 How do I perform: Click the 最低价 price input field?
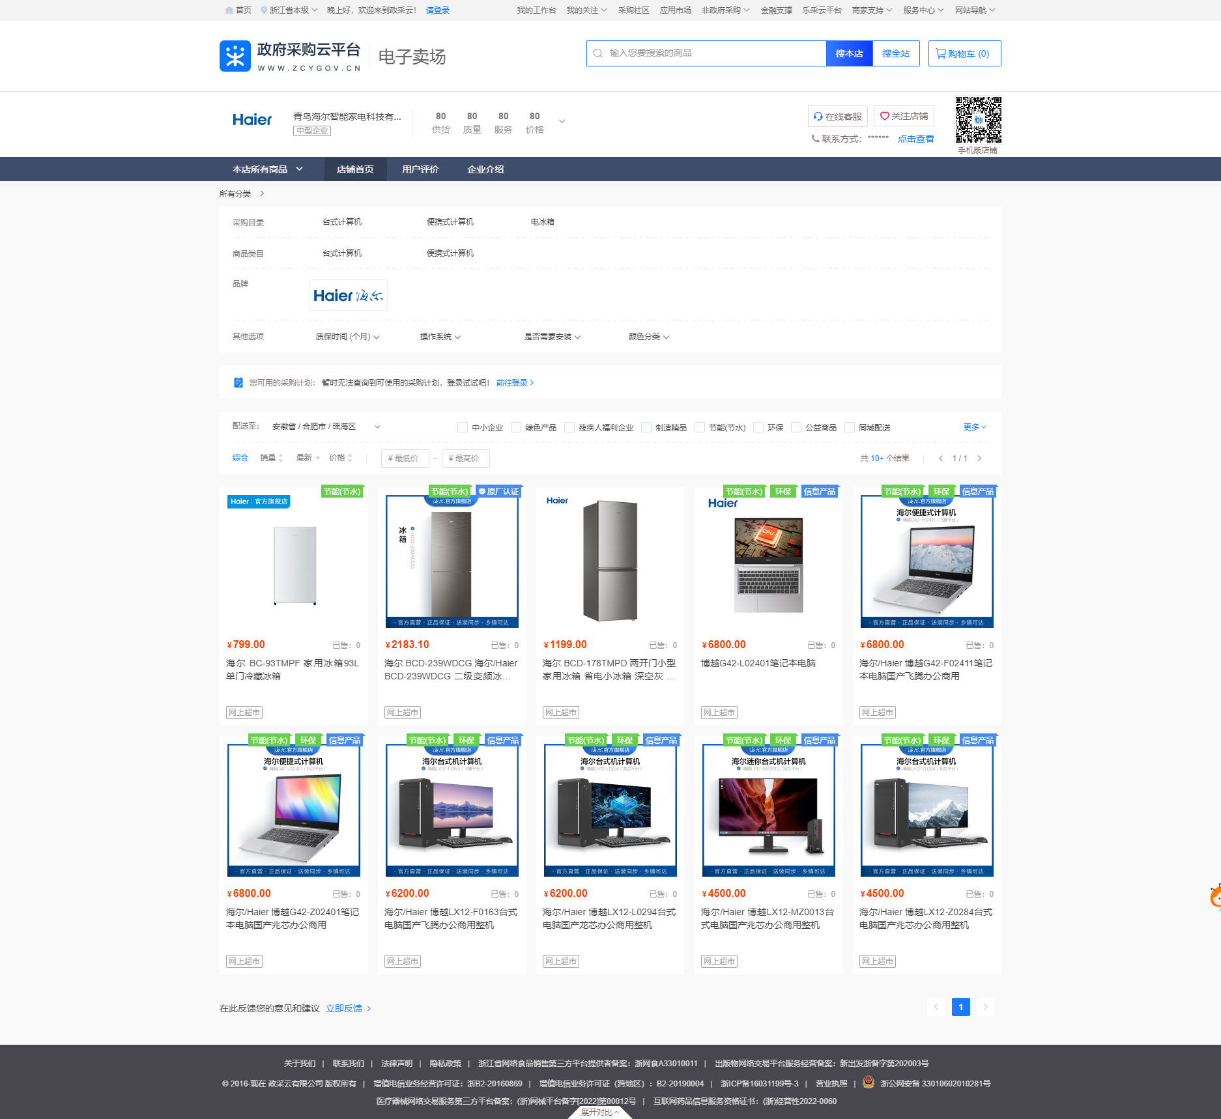coord(405,458)
